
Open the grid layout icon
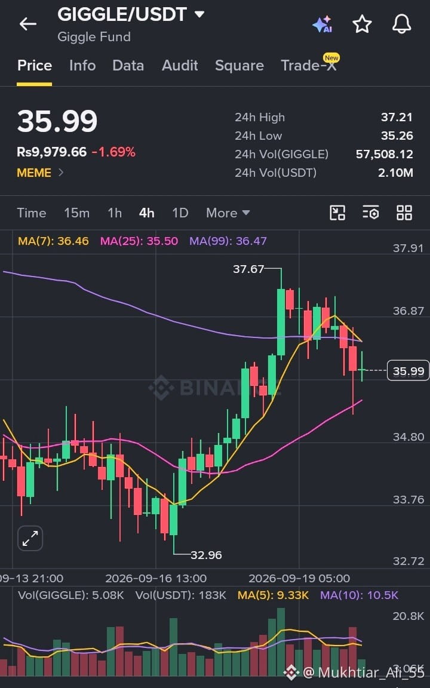tap(404, 213)
